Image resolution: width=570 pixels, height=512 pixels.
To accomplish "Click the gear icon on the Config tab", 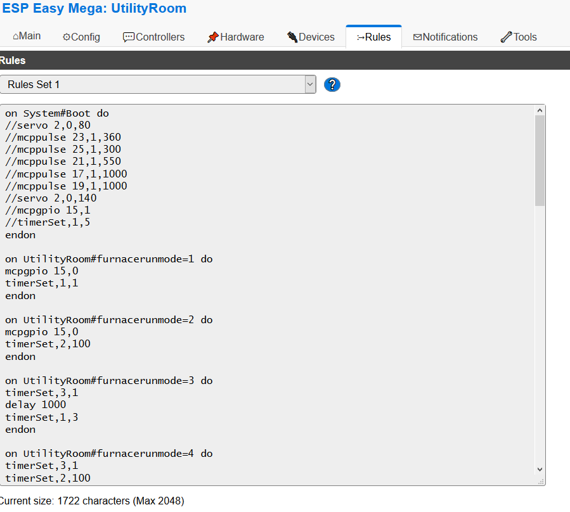I will point(67,37).
